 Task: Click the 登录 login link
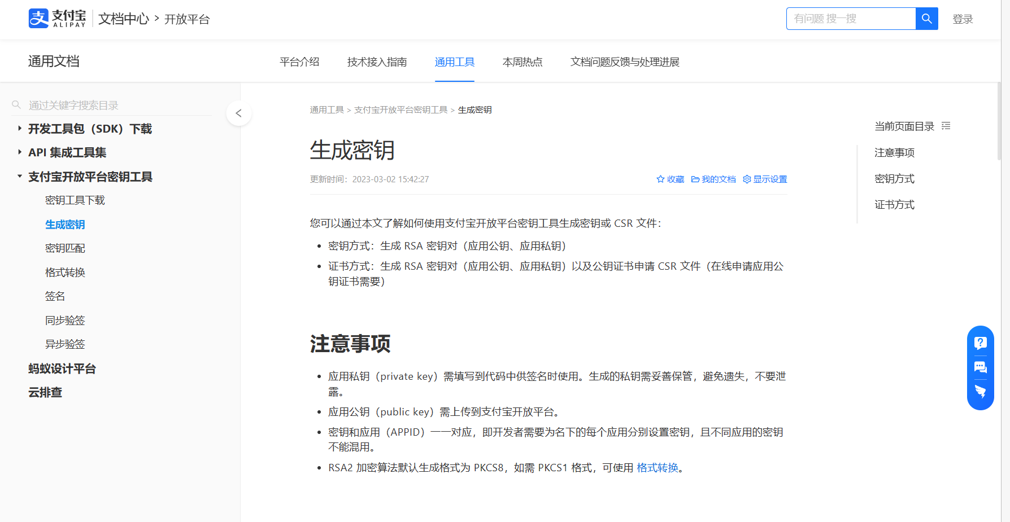(x=963, y=19)
